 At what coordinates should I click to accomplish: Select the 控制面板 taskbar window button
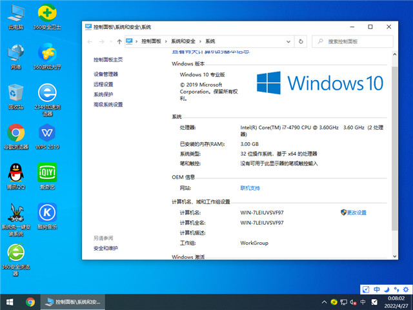pos(73,302)
